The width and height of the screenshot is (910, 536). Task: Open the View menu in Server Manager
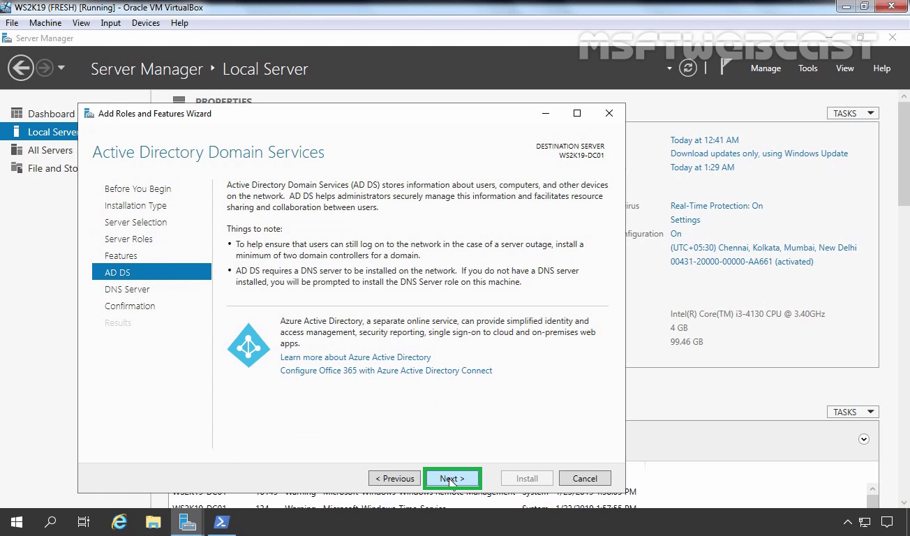(x=845, y=68)
